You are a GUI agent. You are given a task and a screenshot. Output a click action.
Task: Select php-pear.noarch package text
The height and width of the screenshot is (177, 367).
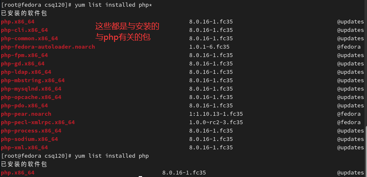click(26, 114)
